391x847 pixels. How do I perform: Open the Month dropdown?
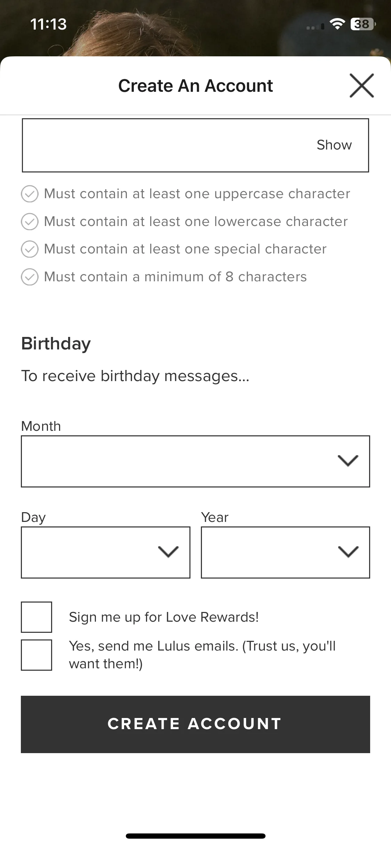pyautogui.click(x=195, y=461)
